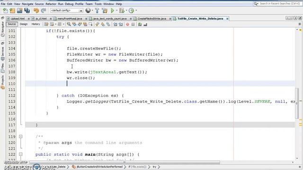Click the Profile Project toolbar icon
303x170 pixels.
(x=132, y=10)
